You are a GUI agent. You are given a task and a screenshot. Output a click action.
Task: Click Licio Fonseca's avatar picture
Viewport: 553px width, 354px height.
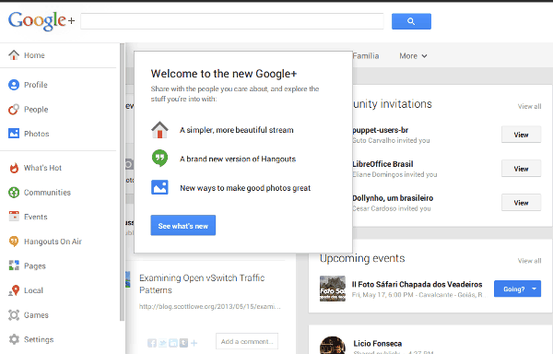(333, 345)
